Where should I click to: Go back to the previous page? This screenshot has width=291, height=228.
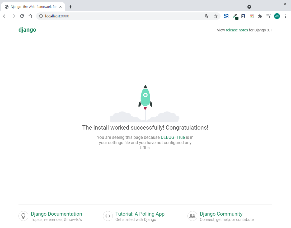[5, 16]
